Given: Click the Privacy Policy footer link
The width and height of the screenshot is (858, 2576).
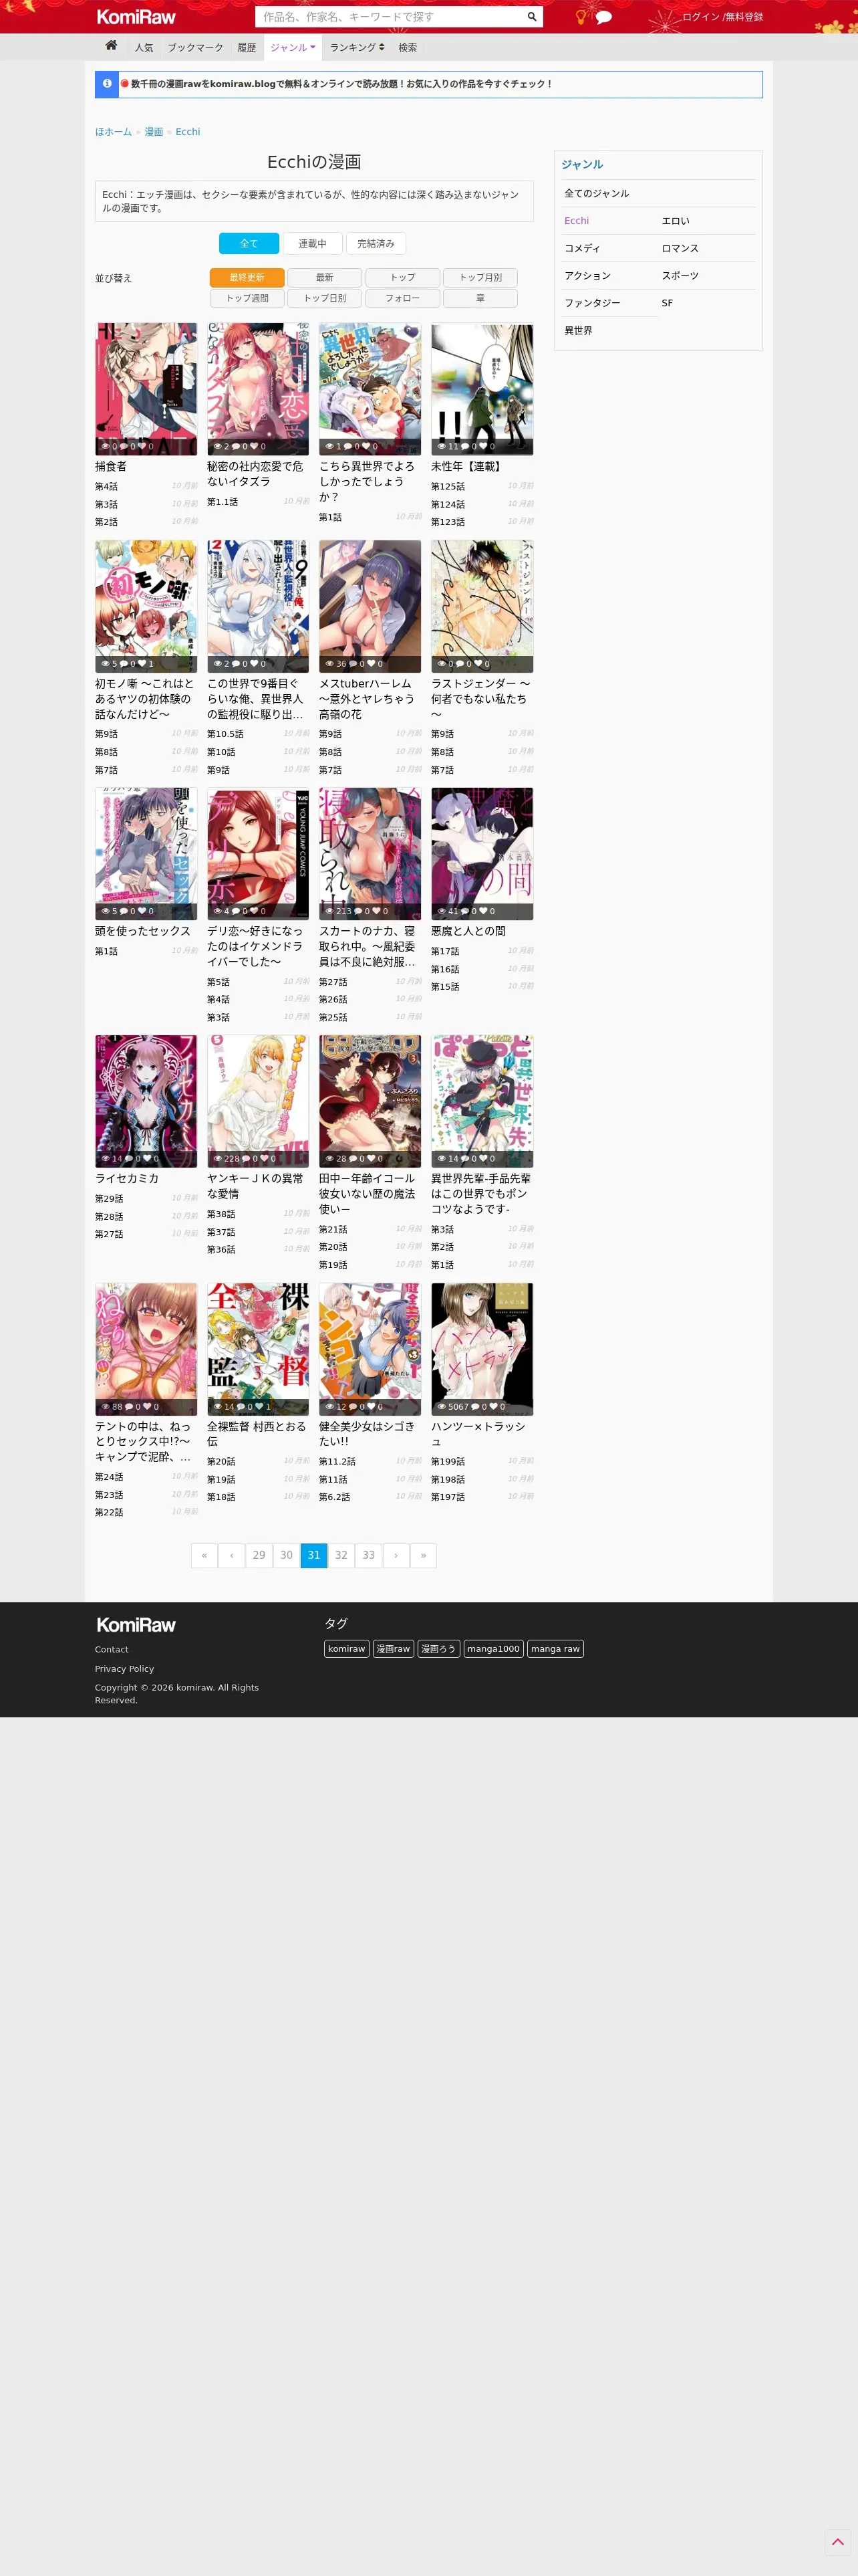Looking at the screenshot, I should tap(125, 1669).
